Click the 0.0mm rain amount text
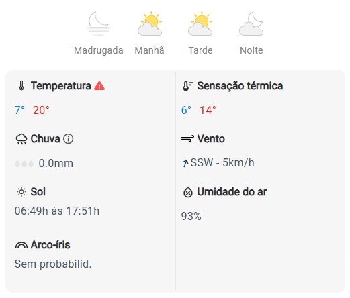This screenshot has width=350, height=298. 56,163
